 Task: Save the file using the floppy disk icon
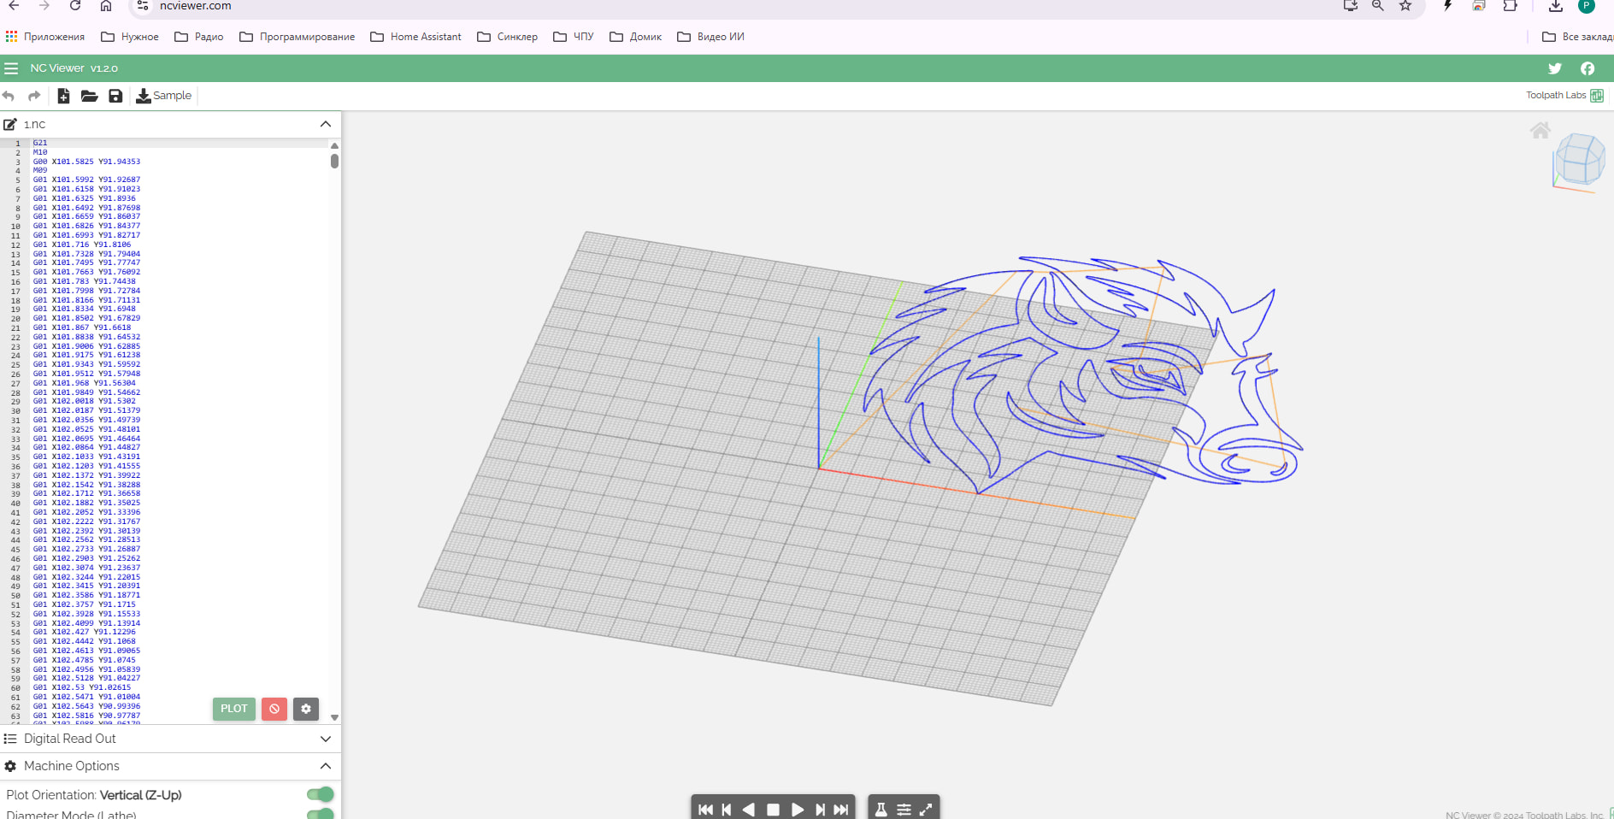115,96
